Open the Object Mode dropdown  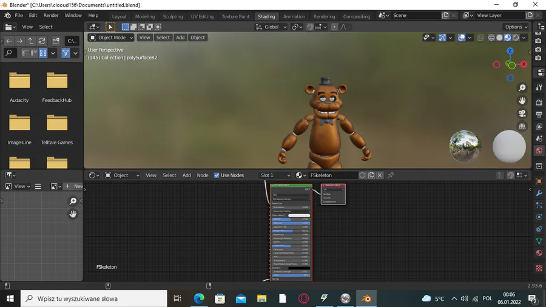112,38
